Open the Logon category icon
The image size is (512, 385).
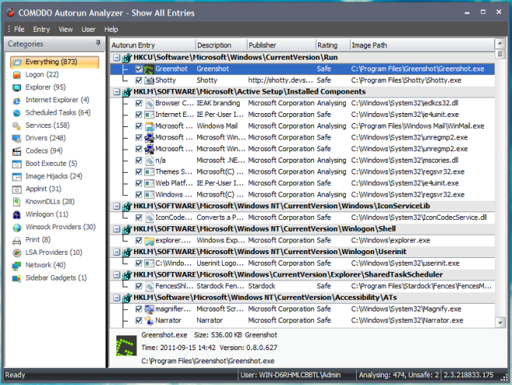click(x=17, y=74)
